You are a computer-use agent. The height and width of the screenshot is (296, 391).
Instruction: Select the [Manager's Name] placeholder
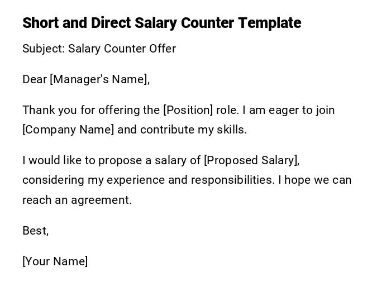(x=100, y=79)
